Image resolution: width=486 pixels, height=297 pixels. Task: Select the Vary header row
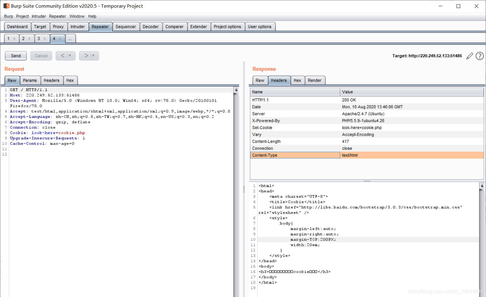click(367, 135)
